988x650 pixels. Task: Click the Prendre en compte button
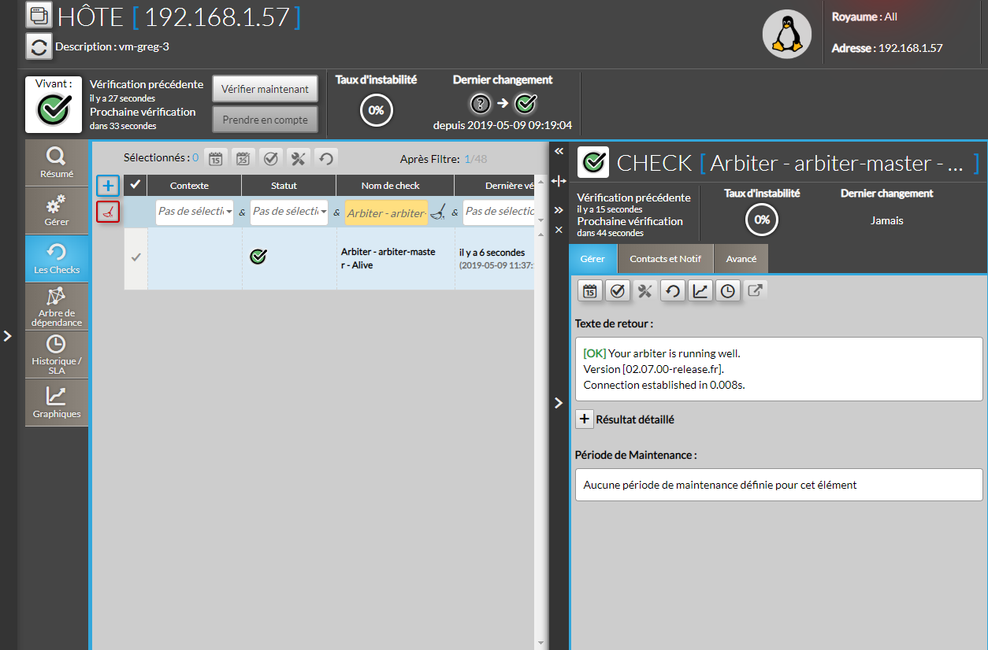(265, 120)
